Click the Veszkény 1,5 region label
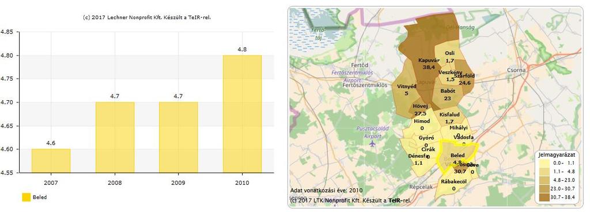The height and width of the screenshot is (213, 590). point(451,76)
